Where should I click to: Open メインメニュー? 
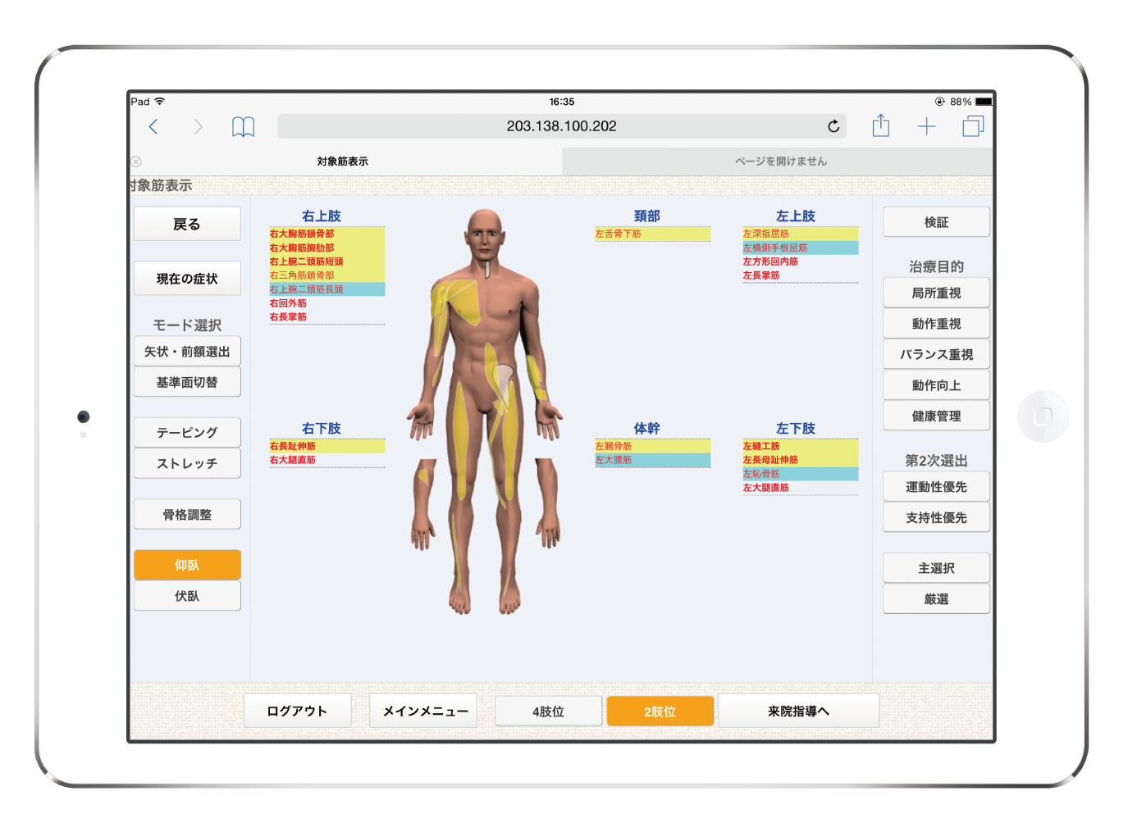pos(425,711)
